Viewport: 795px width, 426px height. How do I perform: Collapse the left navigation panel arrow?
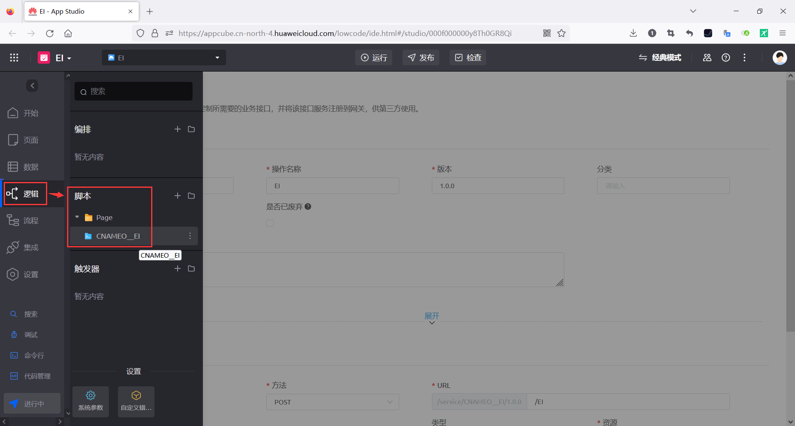click(x=32, y=86)
